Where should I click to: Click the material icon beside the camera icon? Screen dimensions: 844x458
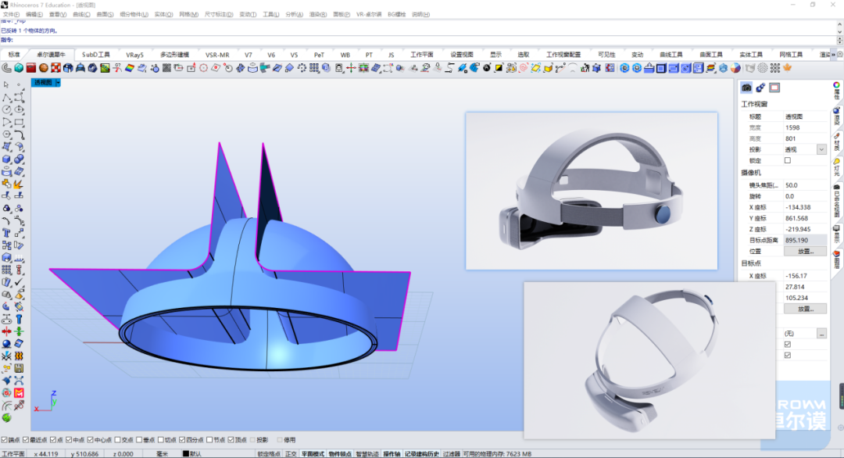(x=760, y=88)
